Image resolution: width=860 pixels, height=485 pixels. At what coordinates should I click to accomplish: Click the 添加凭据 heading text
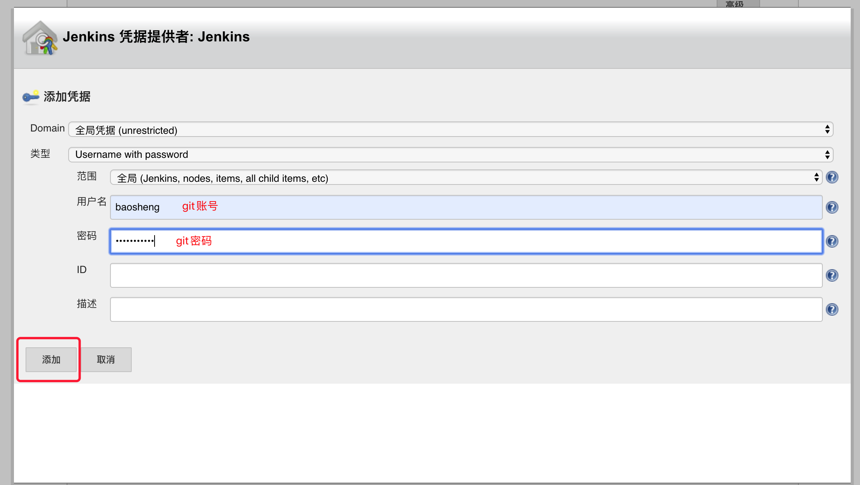pos(67,96)
